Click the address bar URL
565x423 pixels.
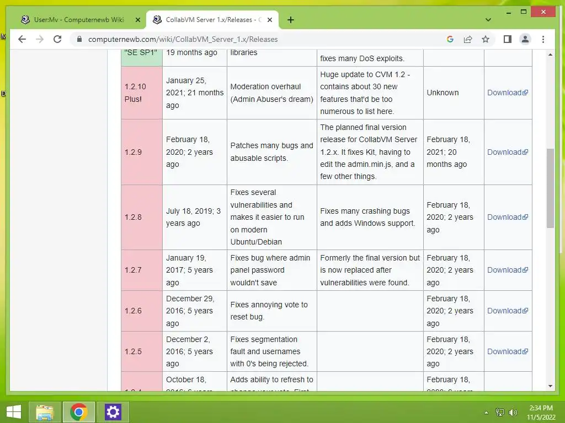coord(183,39)
